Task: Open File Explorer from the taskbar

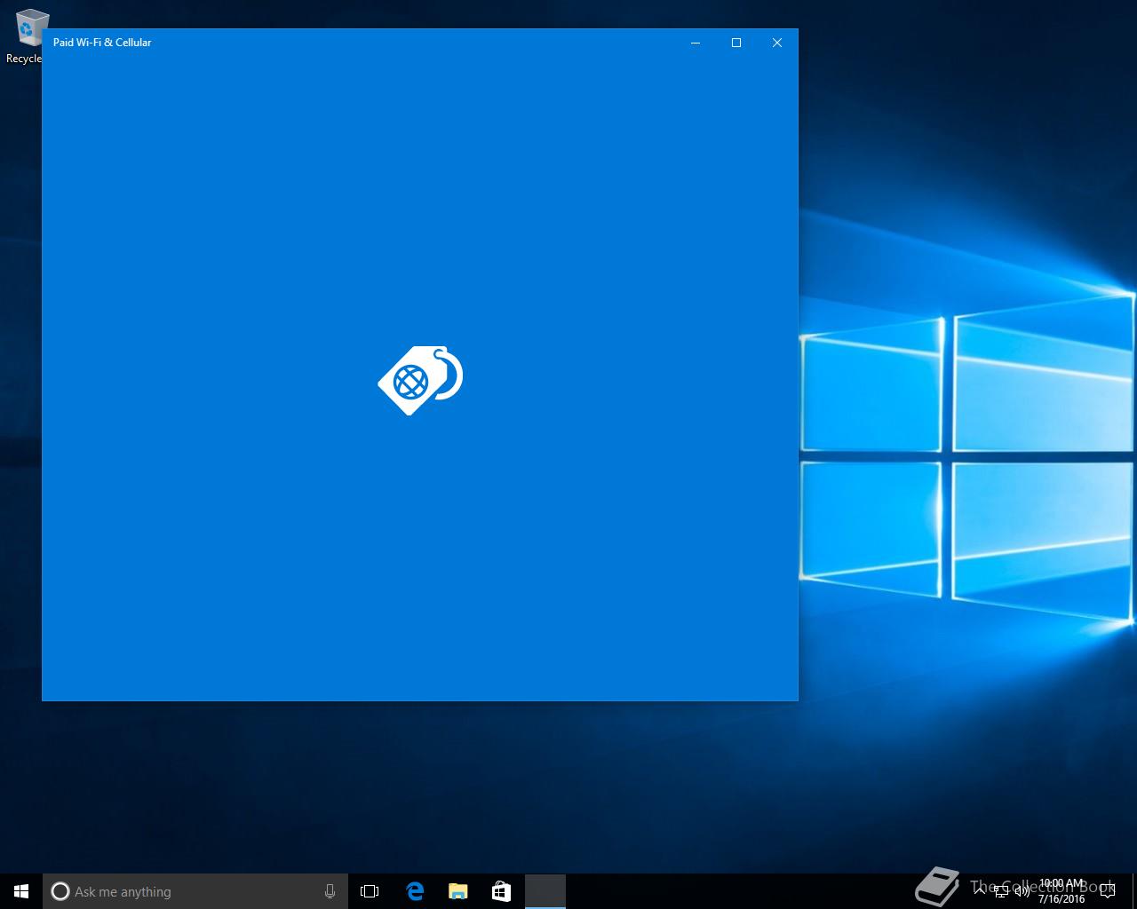Action: (x=457, y=891)
